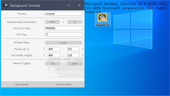The height and width of the screenshot is (96, 170).
Task: Select the MajorGeeks desktop shortcut icon
Action: (103, 20)
